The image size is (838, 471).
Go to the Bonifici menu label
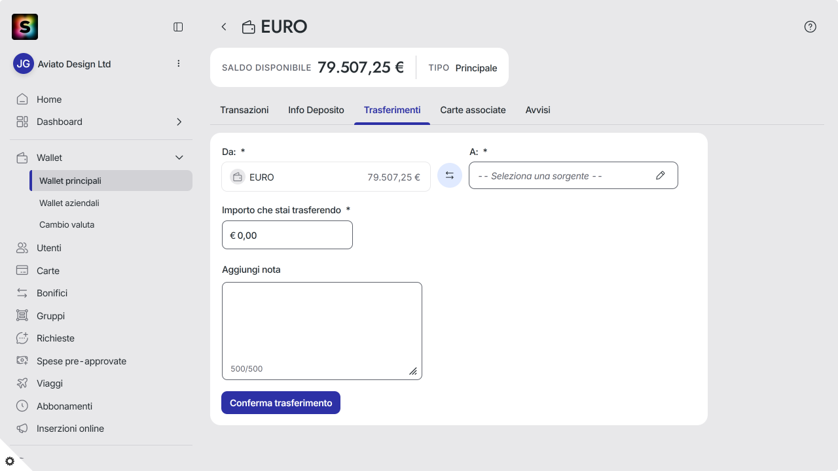click(52, 293)
